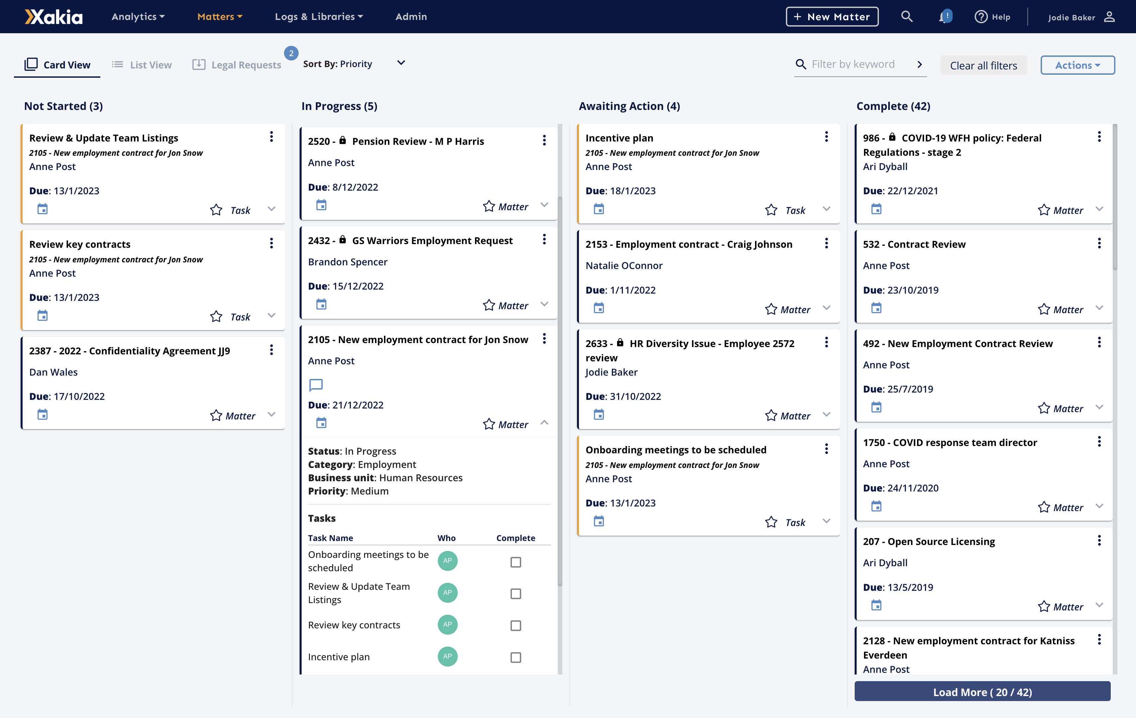The image size is (1136, 718).
Task: Open the Analytics menu
Action: point(137,17)
